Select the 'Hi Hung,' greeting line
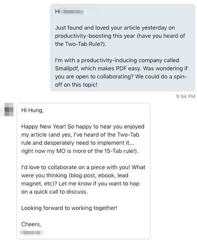The image size is (197, 241). [x=32, y=110]
